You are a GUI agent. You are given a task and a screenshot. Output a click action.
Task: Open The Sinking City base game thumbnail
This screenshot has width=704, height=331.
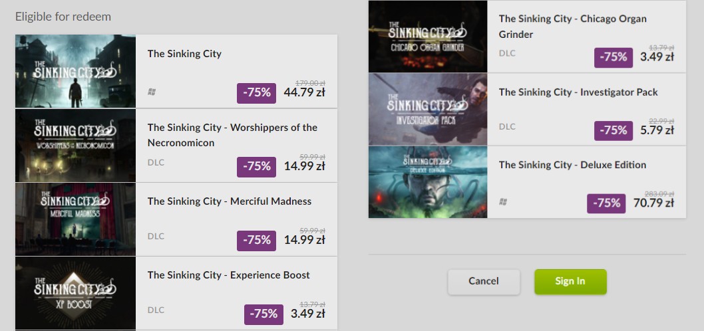point(75,71)
